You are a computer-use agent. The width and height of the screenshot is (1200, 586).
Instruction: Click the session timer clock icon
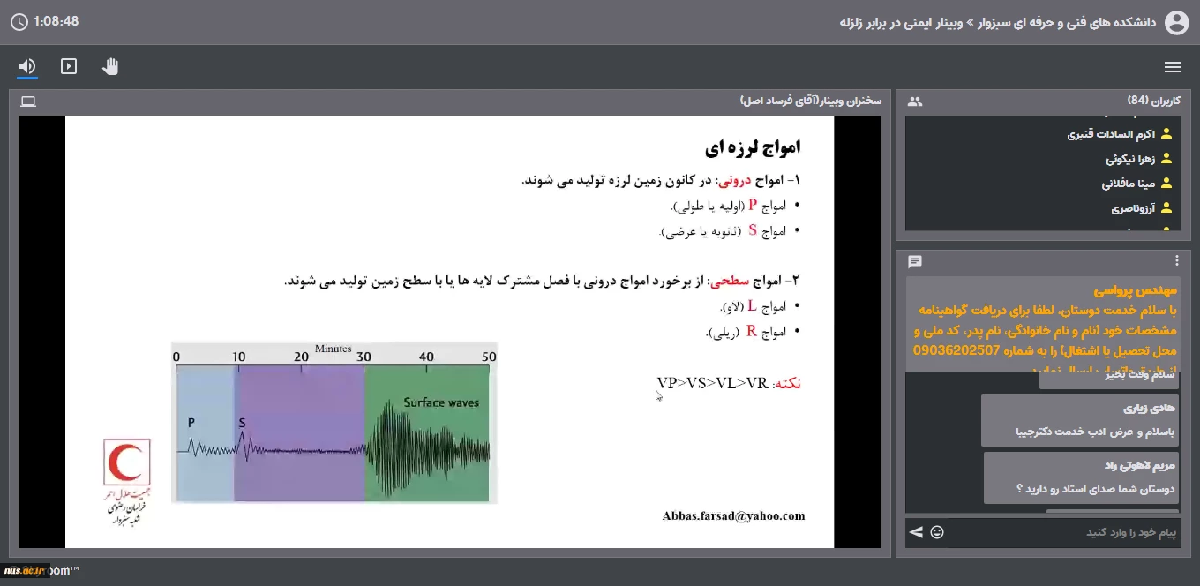point(19,21)
